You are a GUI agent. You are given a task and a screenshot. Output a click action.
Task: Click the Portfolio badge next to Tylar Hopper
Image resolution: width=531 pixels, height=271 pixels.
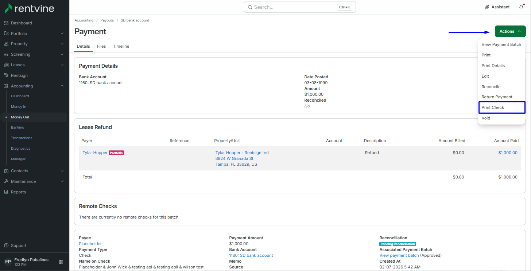click(116, 153)
